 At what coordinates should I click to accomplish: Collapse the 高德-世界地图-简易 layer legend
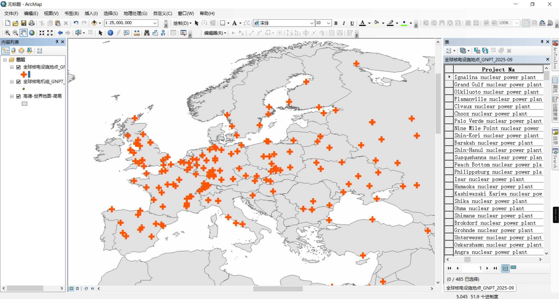point(12,96)
